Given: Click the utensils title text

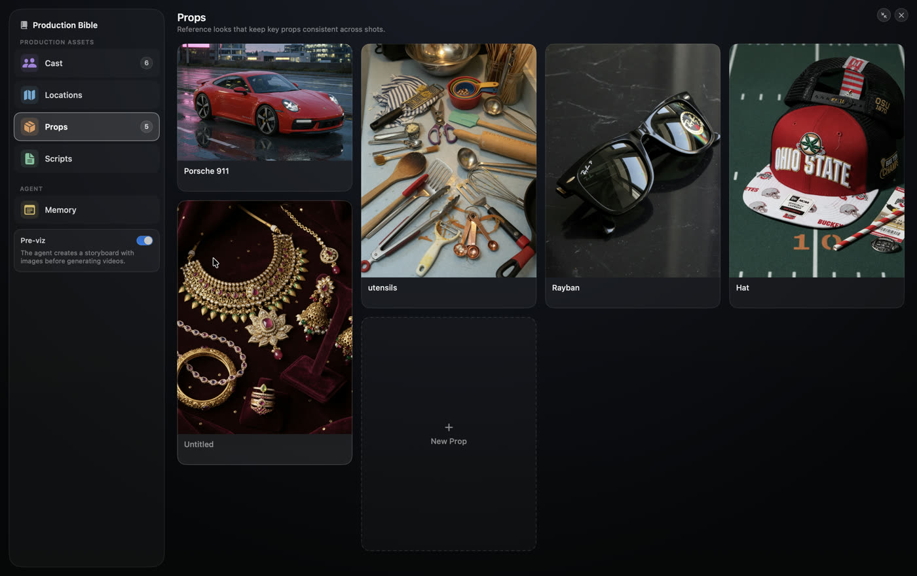Looking at the screenshot, I should tap(383, 287).
